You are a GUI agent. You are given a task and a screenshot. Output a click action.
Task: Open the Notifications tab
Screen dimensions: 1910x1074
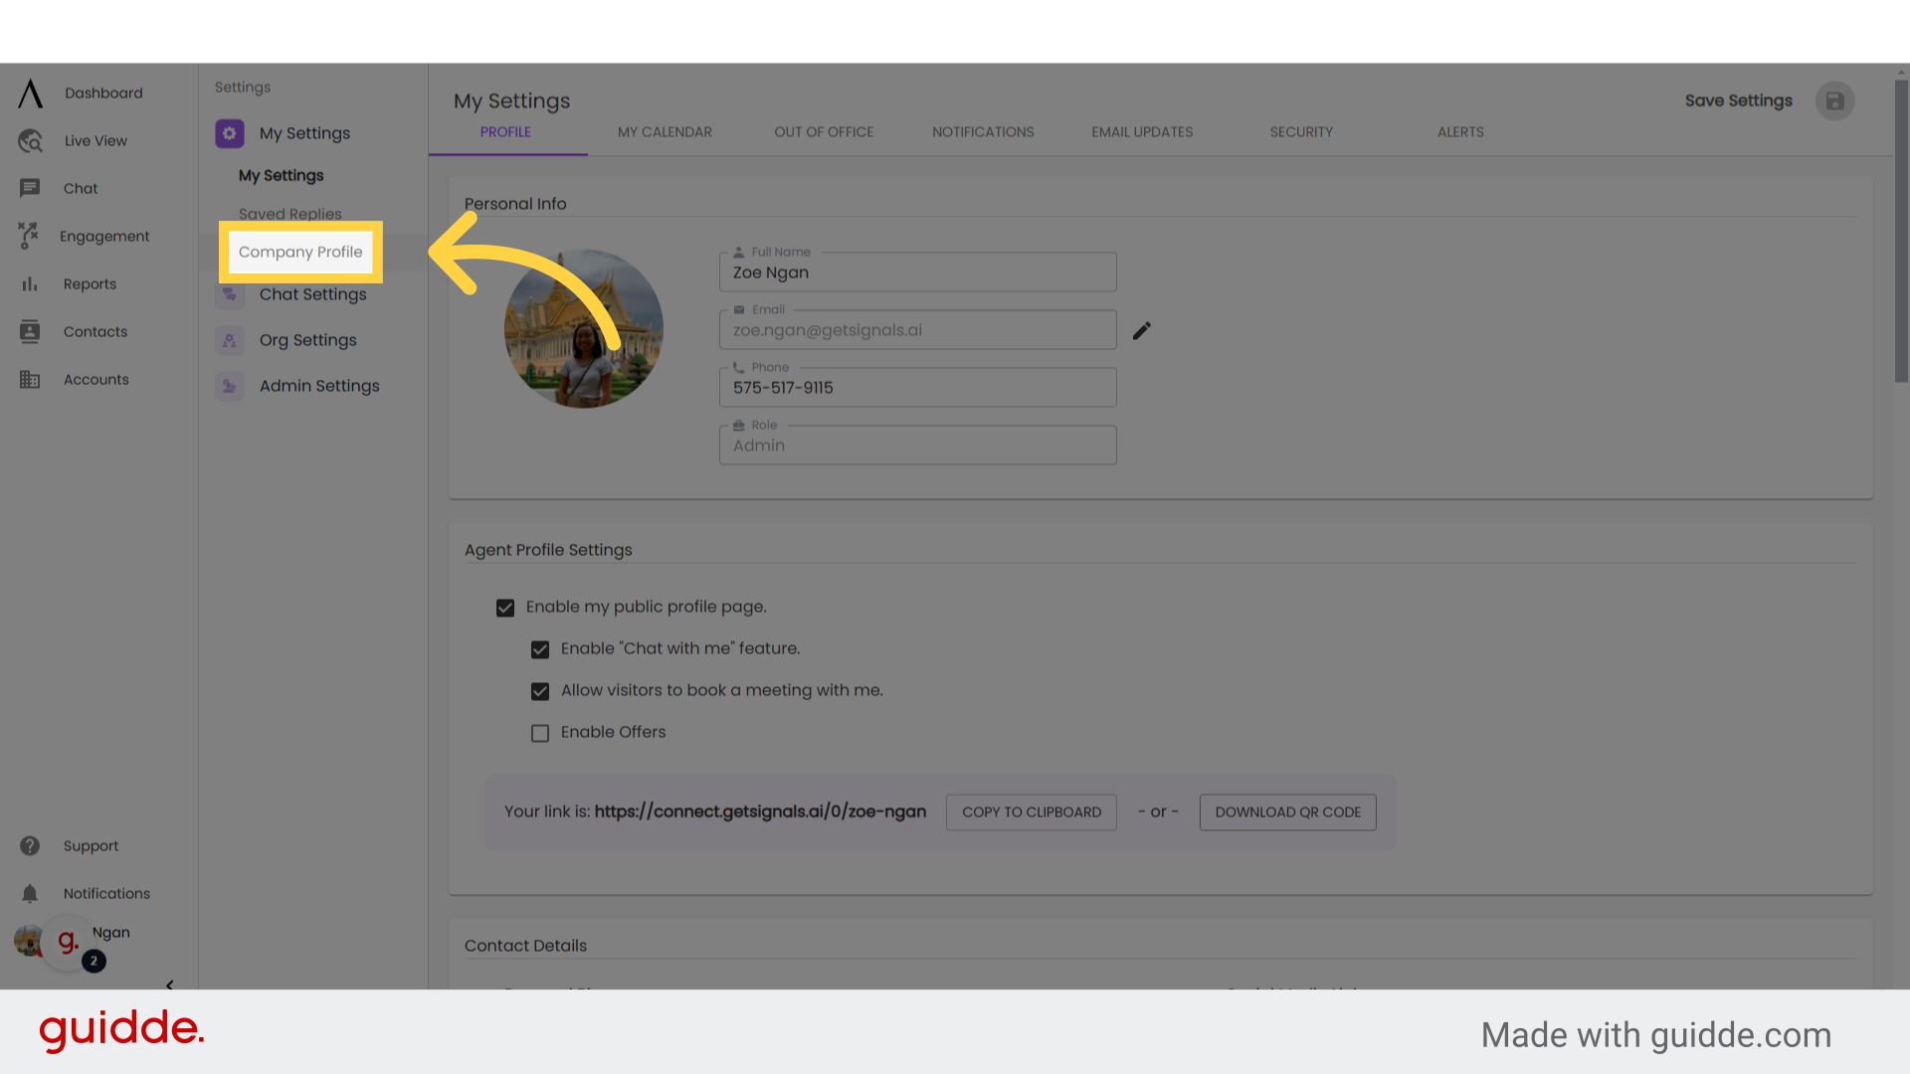(983, 132)
